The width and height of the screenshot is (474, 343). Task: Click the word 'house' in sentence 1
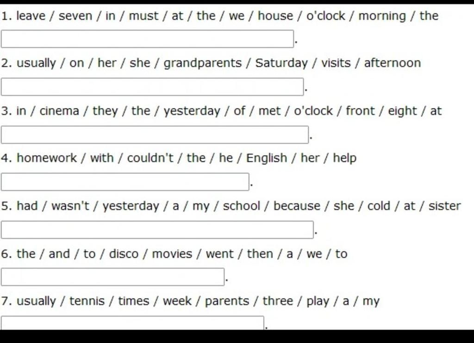(275, 16)
